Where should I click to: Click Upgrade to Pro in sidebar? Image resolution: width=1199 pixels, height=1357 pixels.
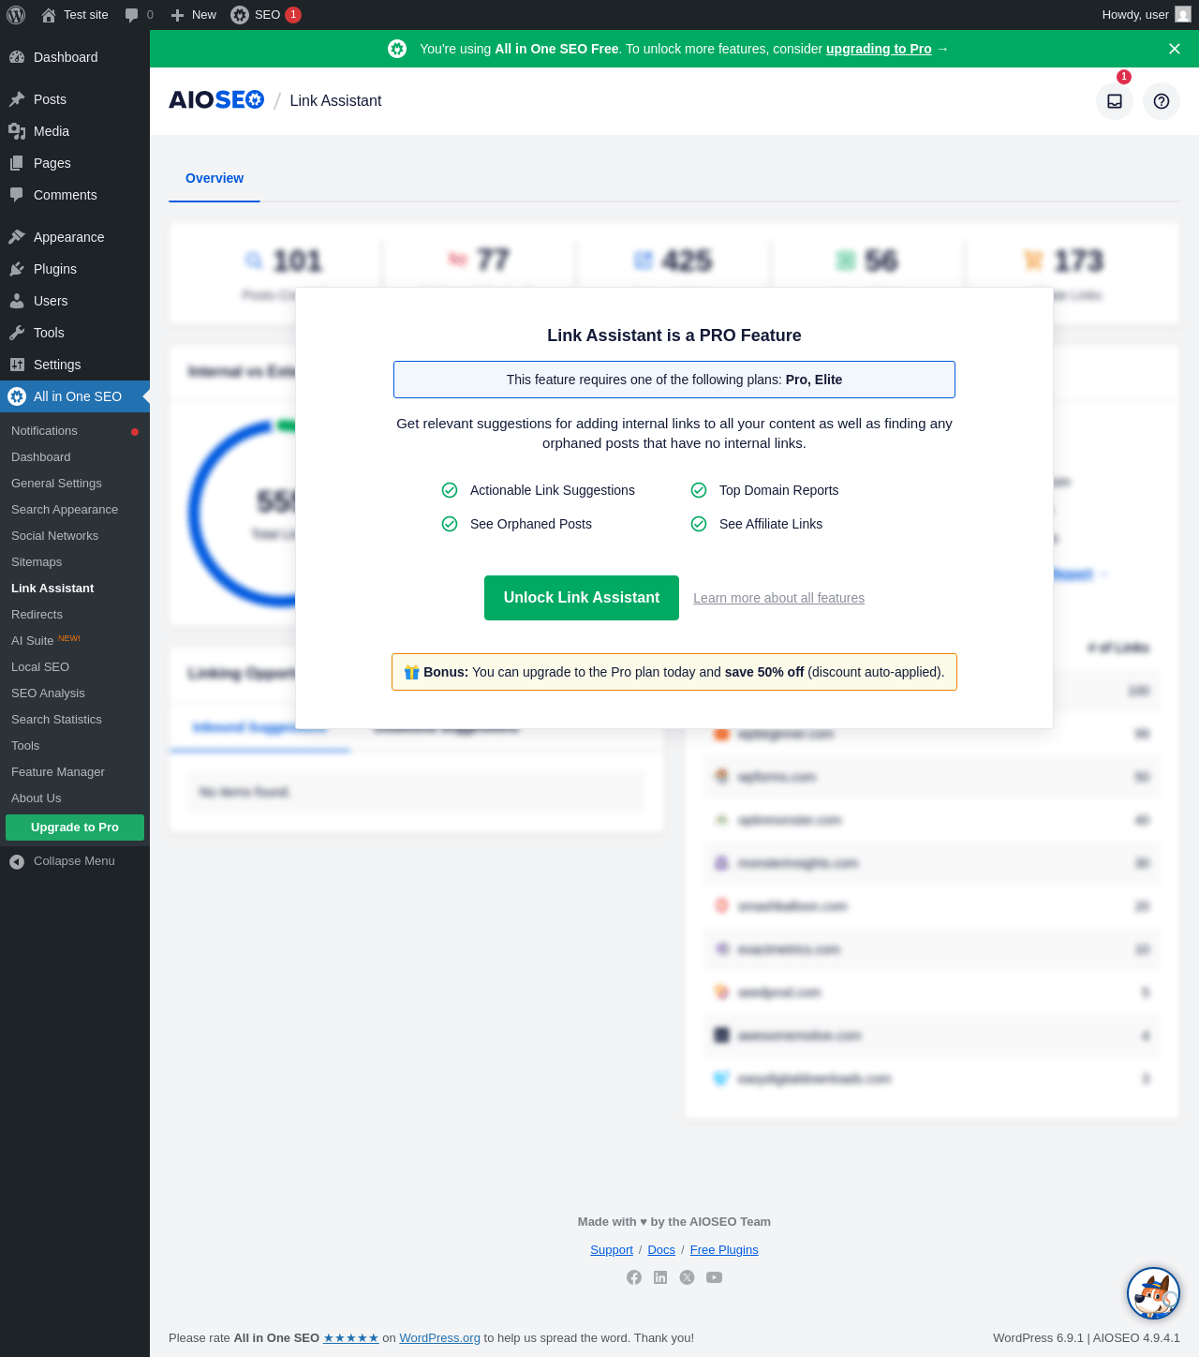tap(75, 828)
